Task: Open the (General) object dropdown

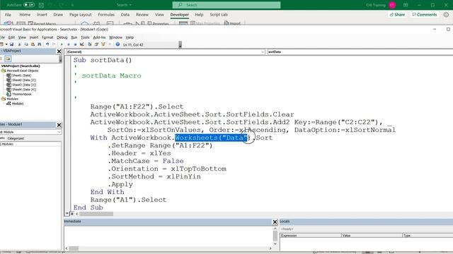Action: [165, 52]
